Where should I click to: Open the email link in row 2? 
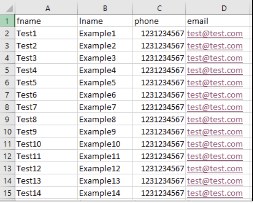point(215,34)
